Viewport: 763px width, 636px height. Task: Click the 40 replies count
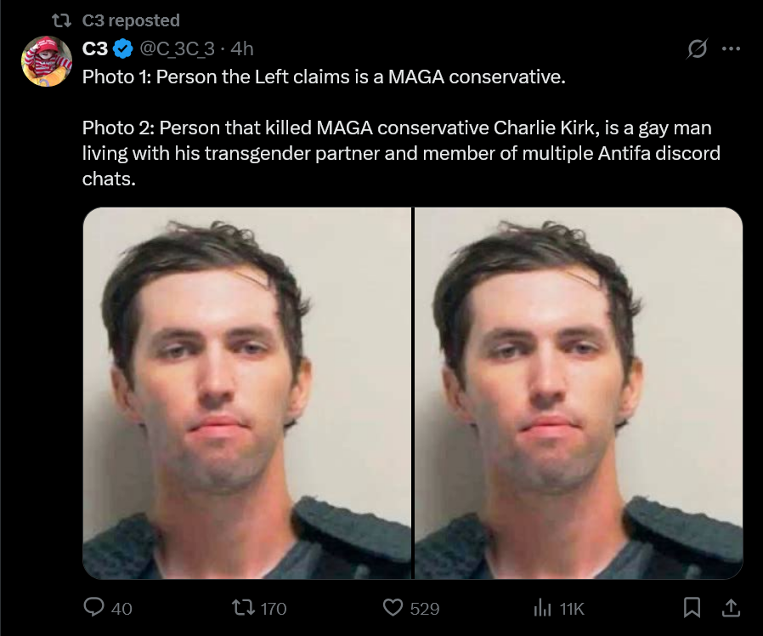(122, 608)
